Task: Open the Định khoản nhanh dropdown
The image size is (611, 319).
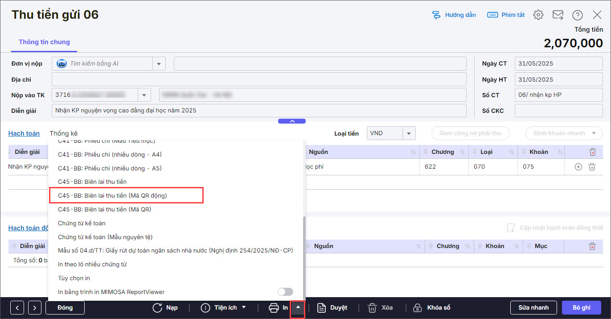Action: (x=564, y=133)
